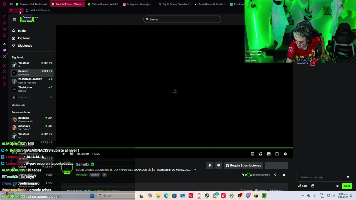This screenshot has height=200, width=356.
Task: Open offline Hunderpr channel
Action: coord(32,97)
